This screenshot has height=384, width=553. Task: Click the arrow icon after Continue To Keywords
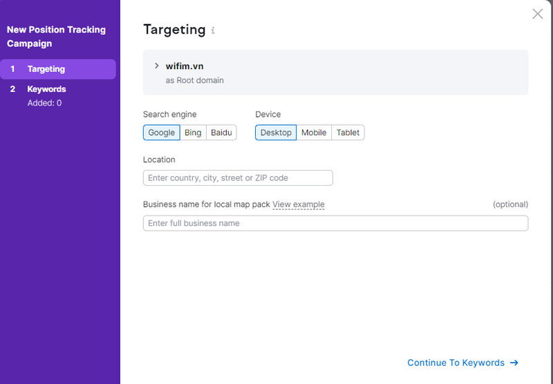coord(514,363)
